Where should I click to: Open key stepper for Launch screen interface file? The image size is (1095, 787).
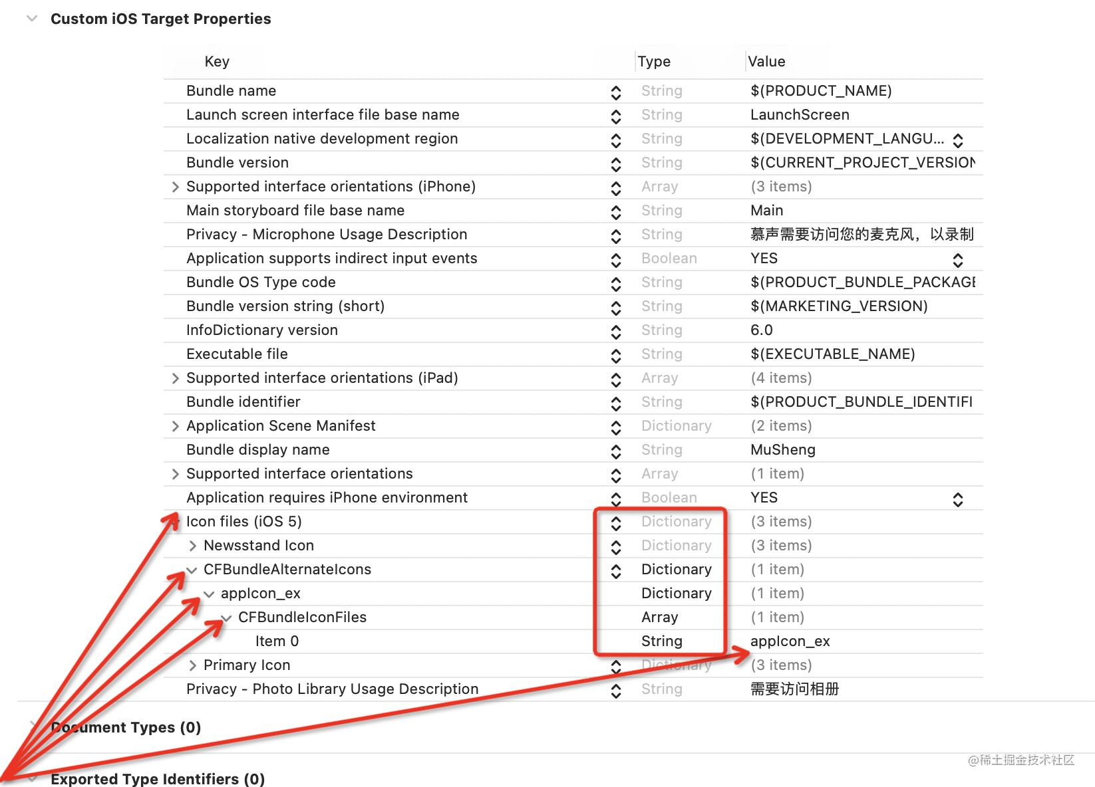click(616, 116)
